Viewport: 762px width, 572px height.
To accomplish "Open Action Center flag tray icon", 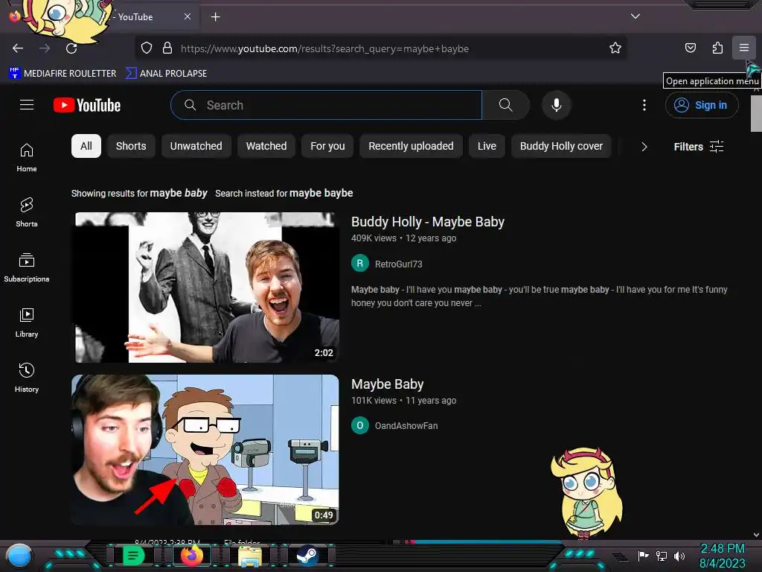I will click(643, 556).
